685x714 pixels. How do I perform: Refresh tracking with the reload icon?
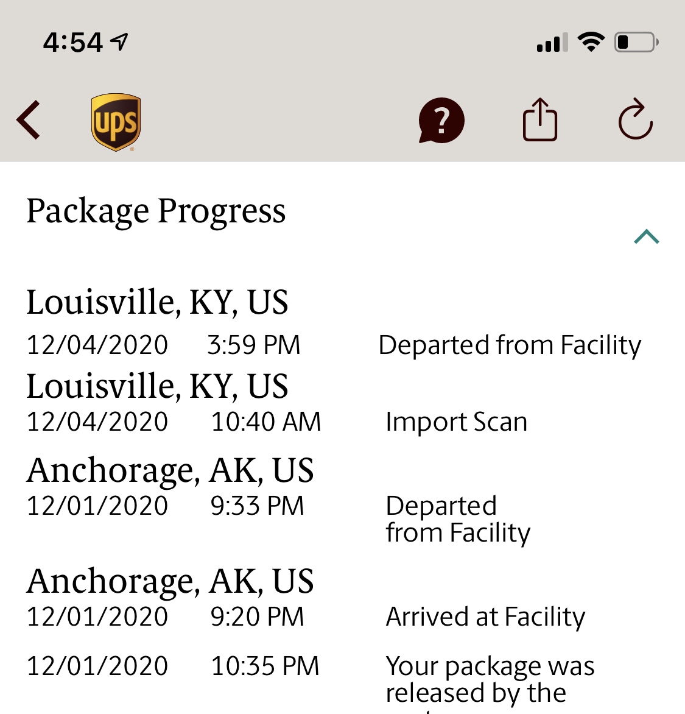(x=636, y=119)
